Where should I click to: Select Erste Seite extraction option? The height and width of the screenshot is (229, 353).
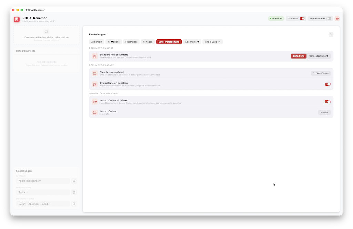coord(299,56)
